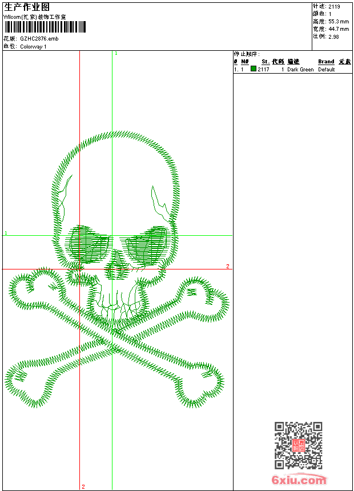Click the red seal inside the QR code
This screenshot has height=491, width=354.
pos(298,445)
